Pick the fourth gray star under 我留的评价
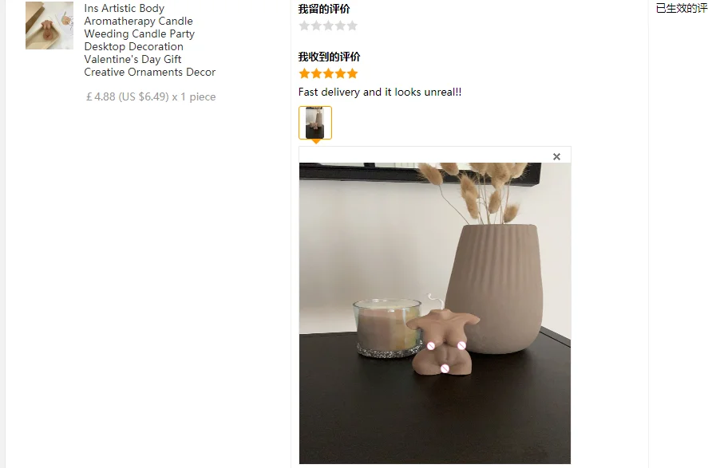The image size is (708, 468). pos(340,26)
